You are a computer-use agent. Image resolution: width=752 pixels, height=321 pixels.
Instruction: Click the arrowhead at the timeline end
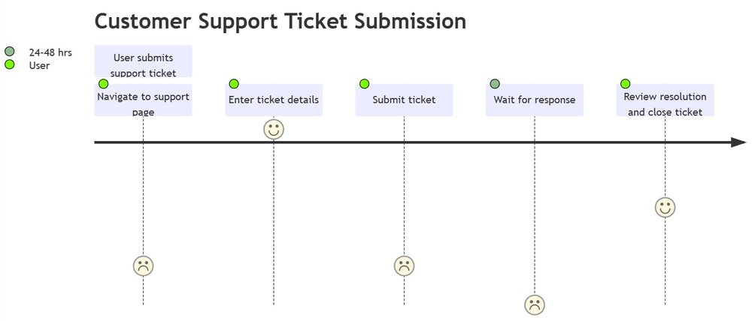pyautogui.click(x=738, y=142)
